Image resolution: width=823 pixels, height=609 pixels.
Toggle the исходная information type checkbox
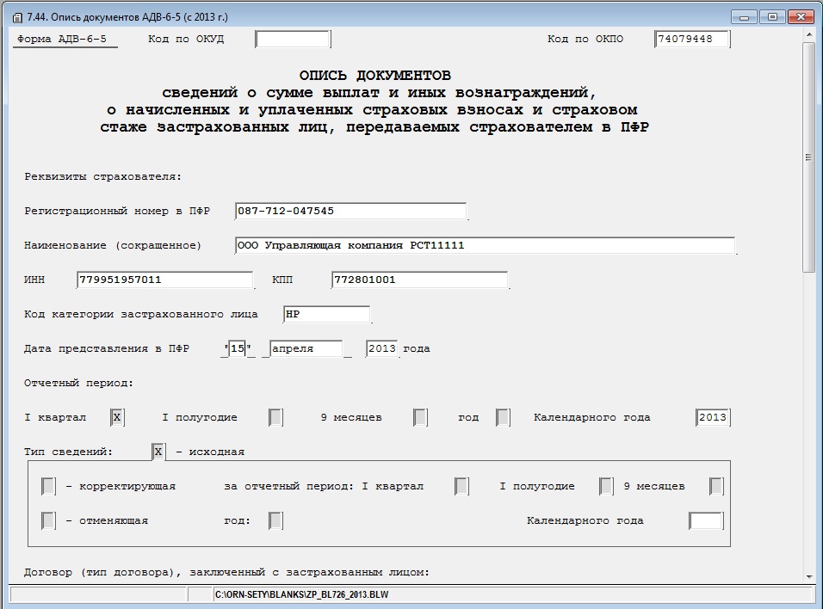coord(158,452)
